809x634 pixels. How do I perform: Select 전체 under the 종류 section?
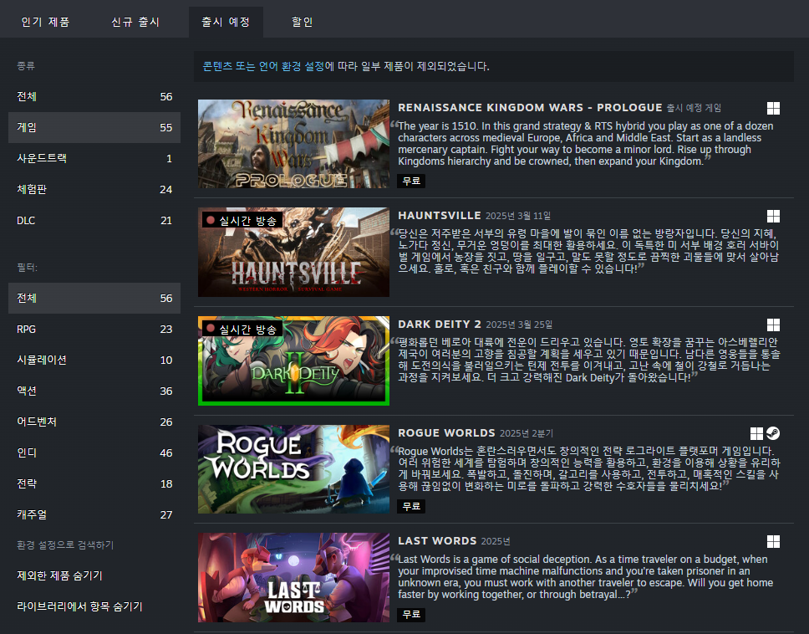(x=94, y=96)
